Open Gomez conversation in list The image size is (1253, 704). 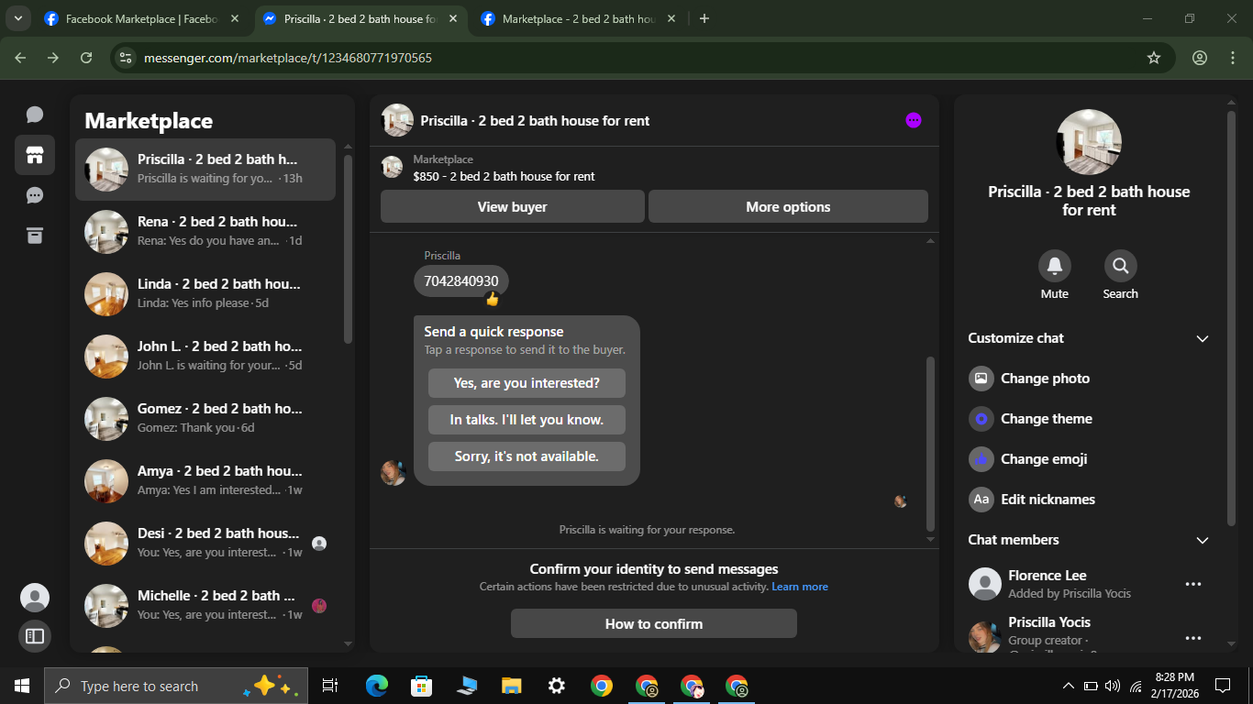[205, 419]
